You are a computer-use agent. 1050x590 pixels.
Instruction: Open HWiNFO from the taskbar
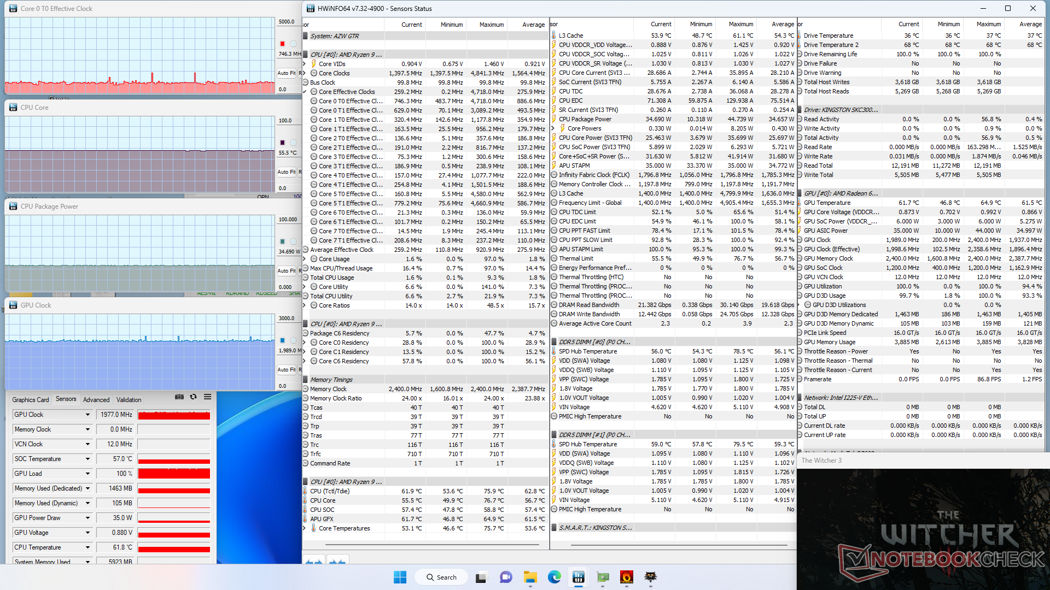579,577
